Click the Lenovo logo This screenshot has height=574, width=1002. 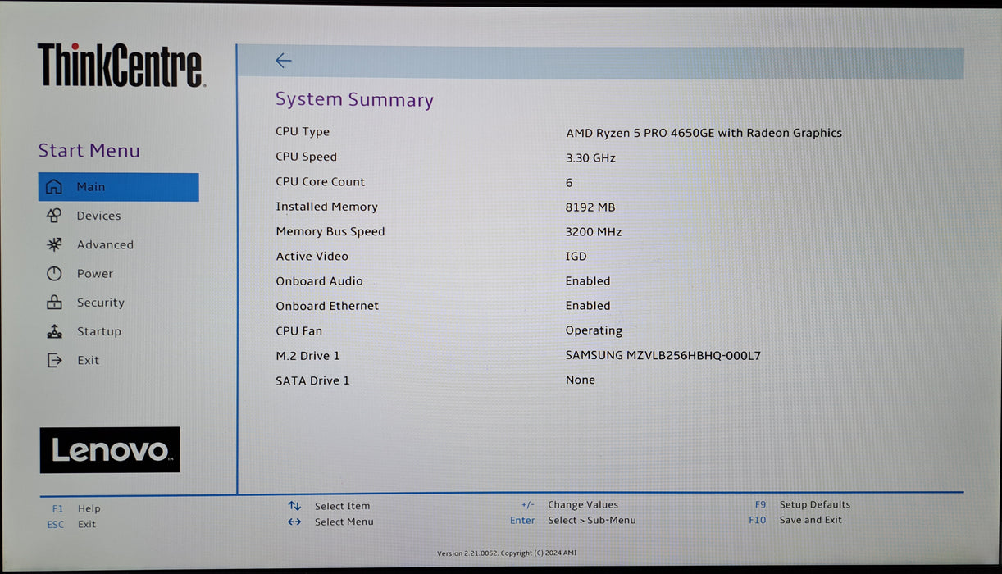[110, 449]
